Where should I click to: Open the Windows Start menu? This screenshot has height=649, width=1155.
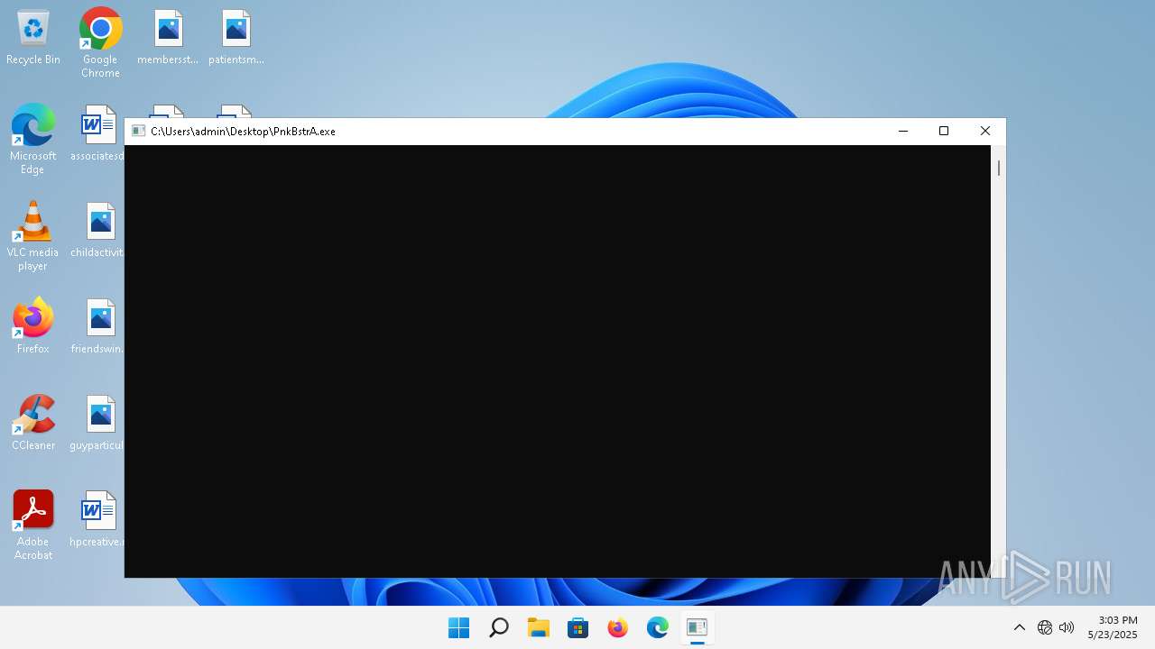(459, 627)
